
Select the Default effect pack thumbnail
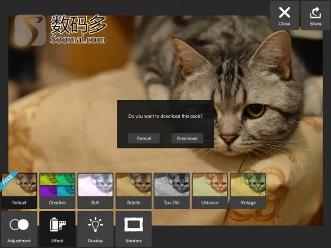click(x=19, y=190)
